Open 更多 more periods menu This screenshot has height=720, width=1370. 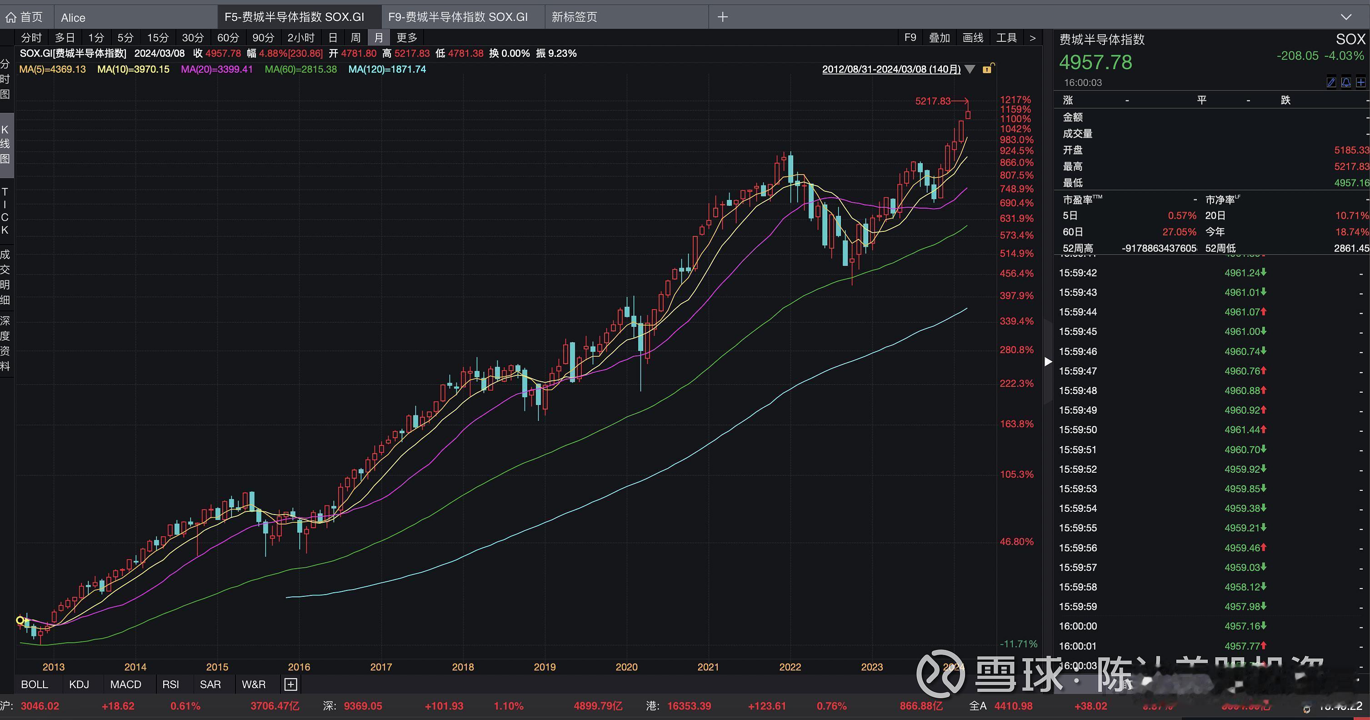(x=407, y=38)
